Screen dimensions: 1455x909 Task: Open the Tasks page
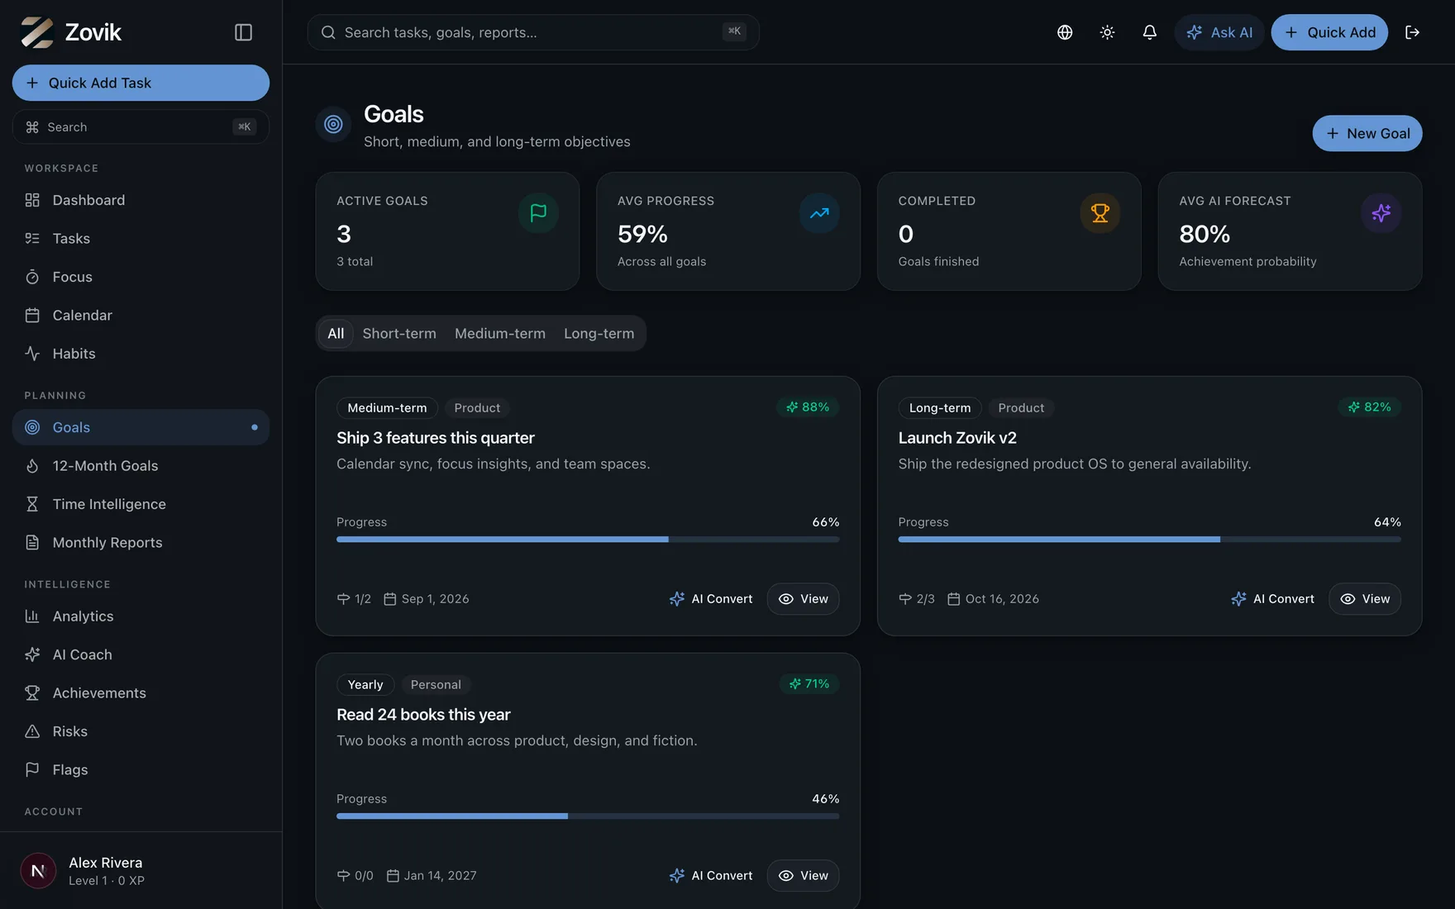click(x=141, y=239)
